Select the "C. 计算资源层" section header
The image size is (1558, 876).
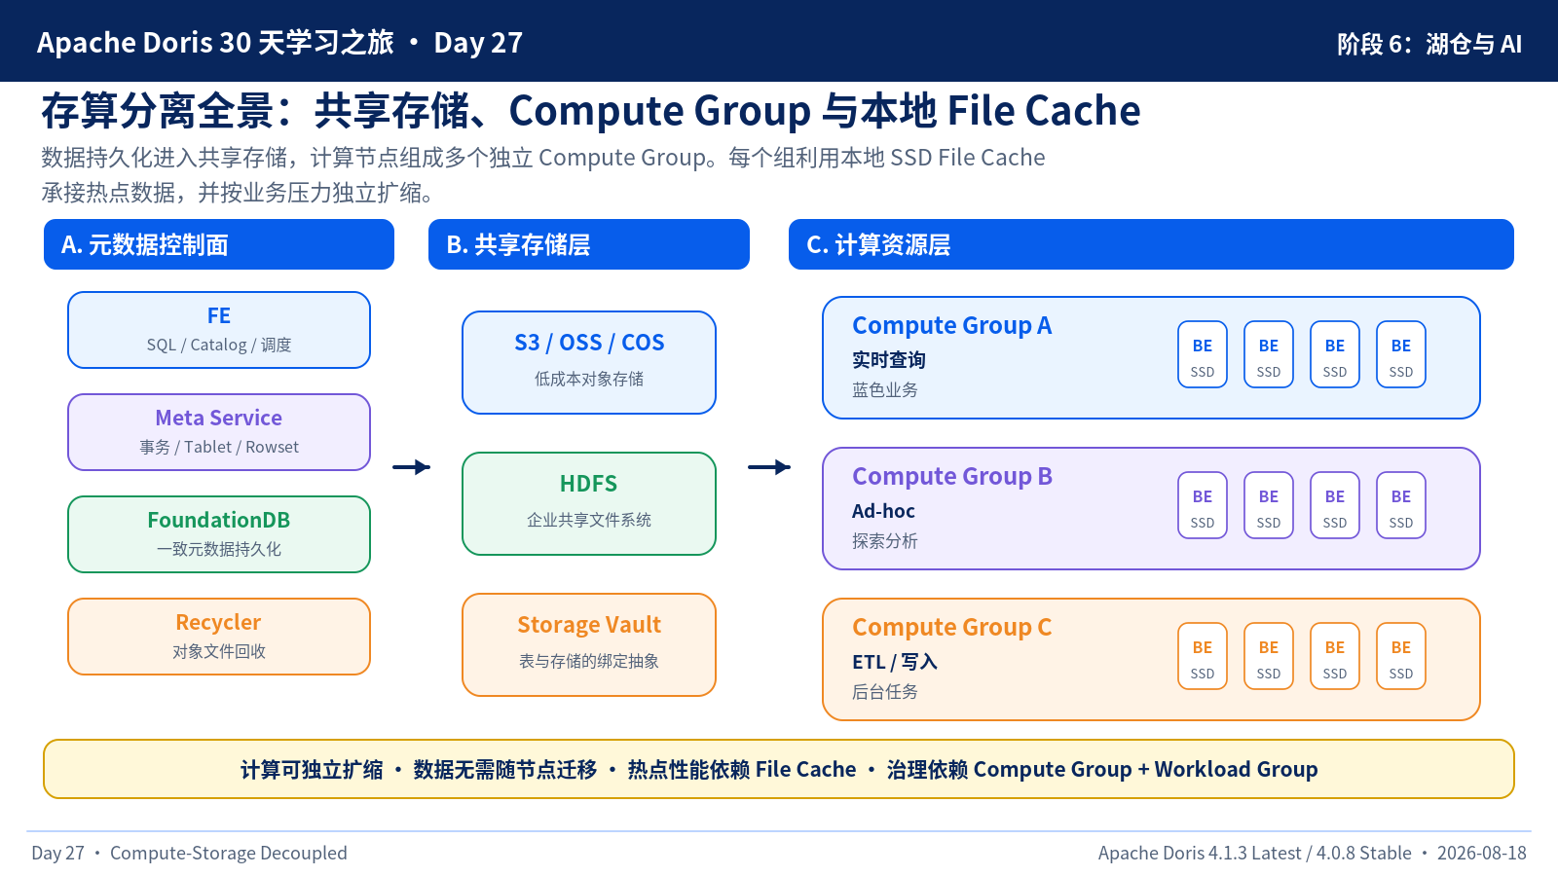[1151, 244]
